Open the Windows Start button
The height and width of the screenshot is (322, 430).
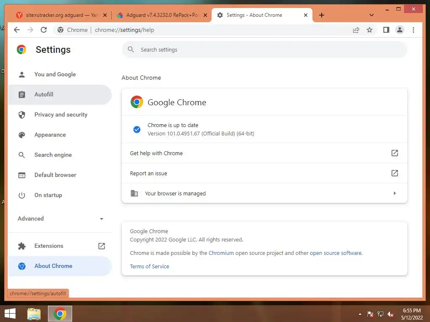tap(10, 314)
